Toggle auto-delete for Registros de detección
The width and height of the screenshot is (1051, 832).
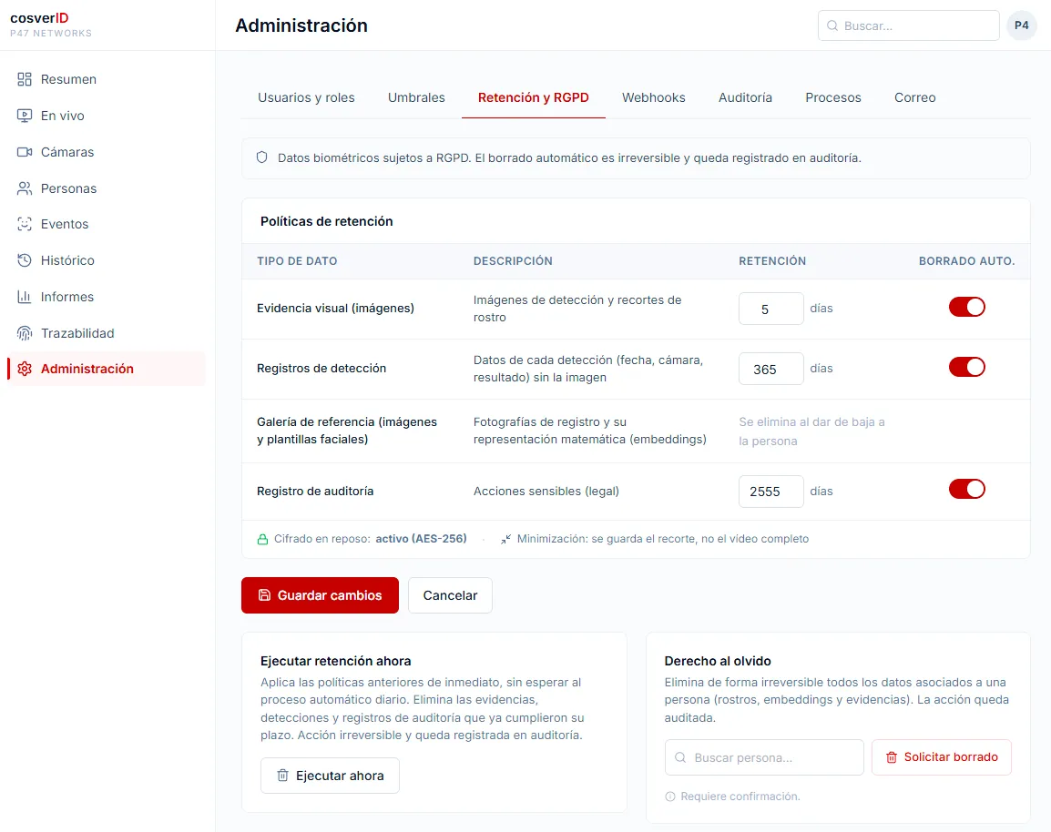966,367
